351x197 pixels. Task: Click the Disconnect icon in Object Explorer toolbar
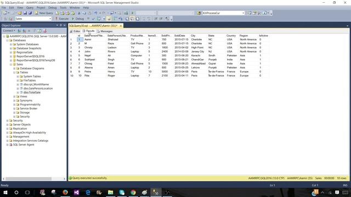pos(24,31)
